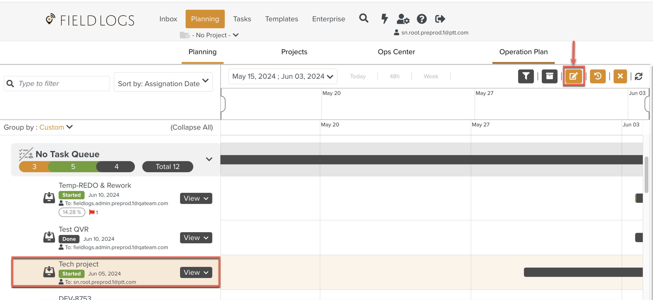653x300 pixels.
Task: Click the orange history clock icon
Action: click(597, 76)
